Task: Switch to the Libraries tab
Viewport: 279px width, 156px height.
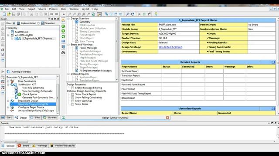Action: pyautogui.click(x=50, y=117)
